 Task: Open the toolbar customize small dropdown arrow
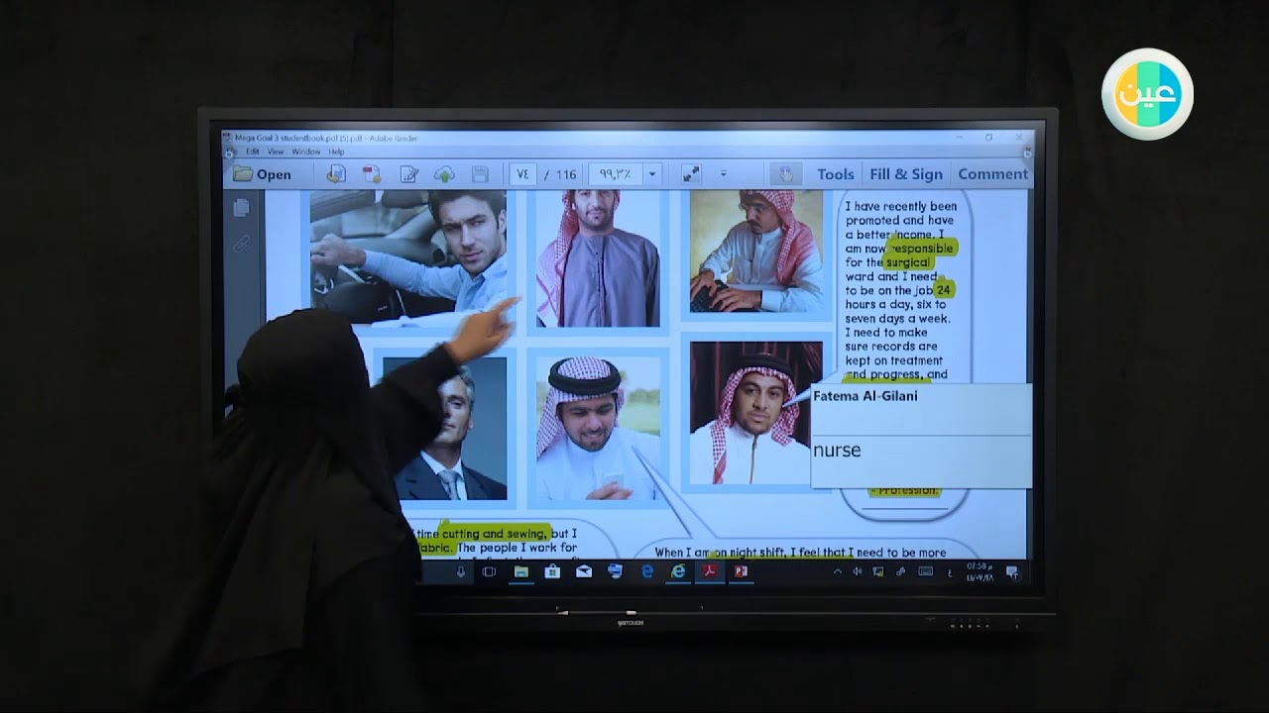(x=723, y=174)
